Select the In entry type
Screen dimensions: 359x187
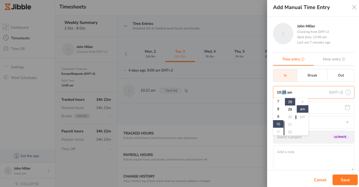pyautogui.click(x=285, y=75)
